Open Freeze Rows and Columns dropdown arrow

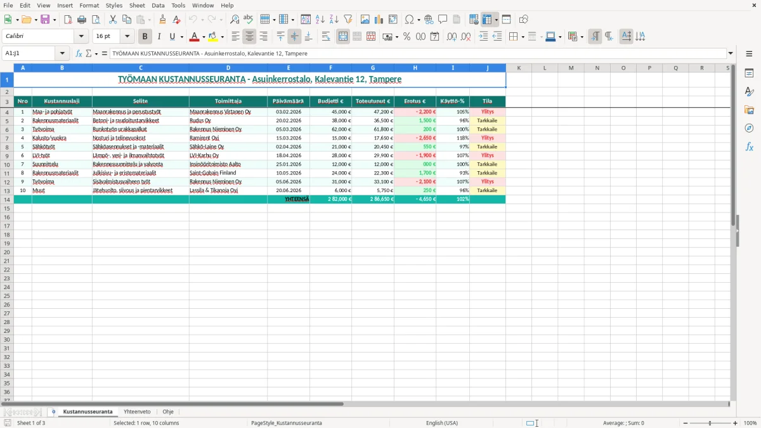497,20
